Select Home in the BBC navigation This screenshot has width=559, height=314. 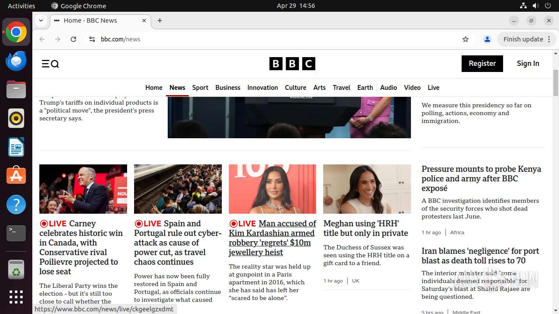tap(154, 88)
